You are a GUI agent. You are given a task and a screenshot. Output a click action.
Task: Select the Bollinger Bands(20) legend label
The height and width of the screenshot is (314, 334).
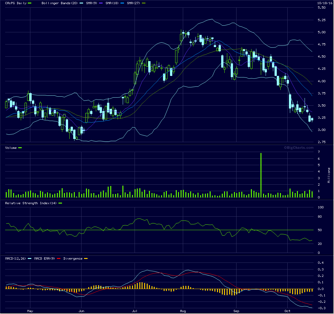click(x=59, y=3)
